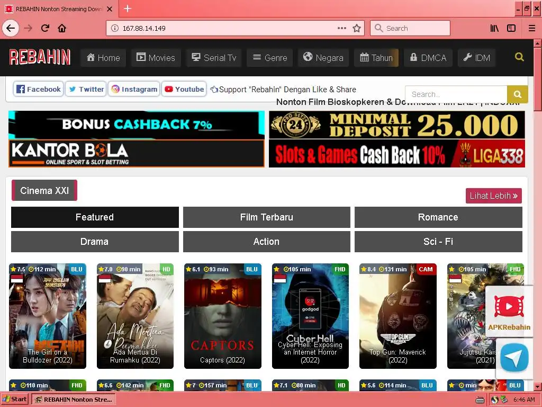Open the Serial Tv nav item

coord(214,57)
